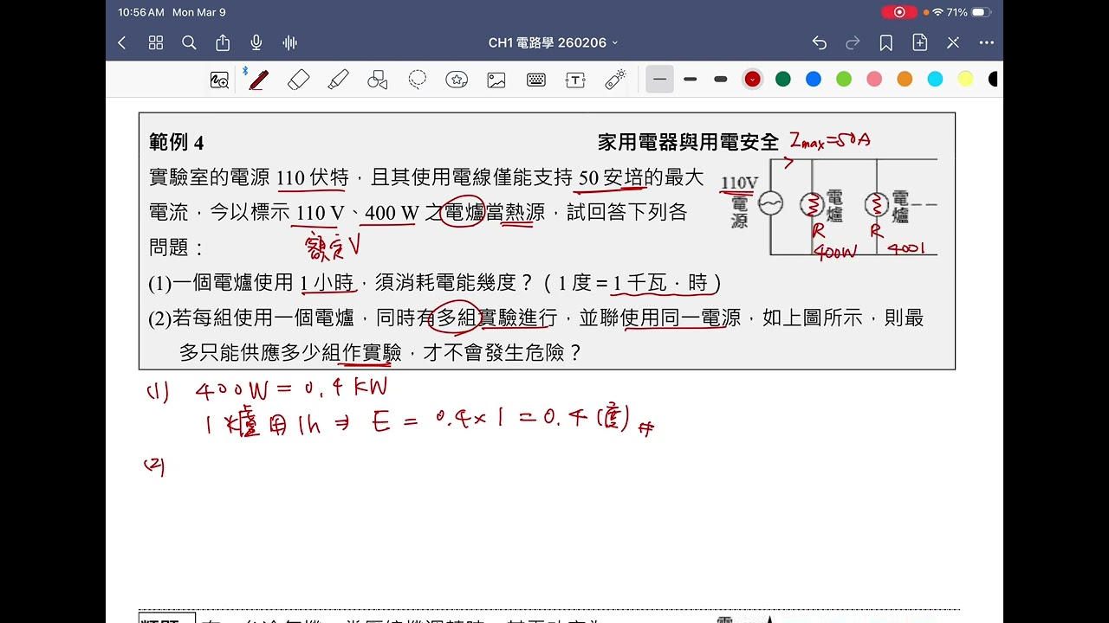Viewport: 1109px width, 623px height.
Task: Click the underlined text 50 安培
Action: (x=611, y=178)
